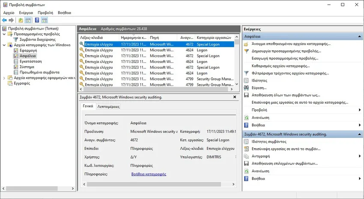Open the upper Βοήθεια submenu arrow
The height and width of the screenshot is (199, 364).
[x=360, y=125]
